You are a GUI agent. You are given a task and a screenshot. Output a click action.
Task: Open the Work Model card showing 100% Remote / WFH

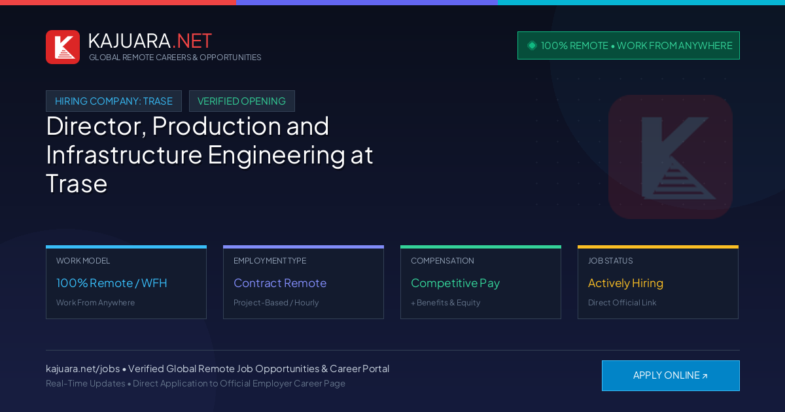[x=126, y=283]
